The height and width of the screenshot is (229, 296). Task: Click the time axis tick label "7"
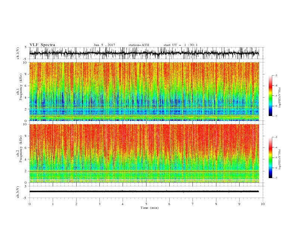tap(192, 204)
